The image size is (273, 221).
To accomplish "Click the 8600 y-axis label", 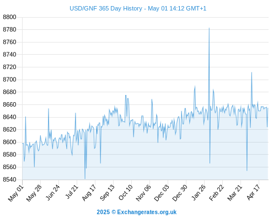I will tap(9, 142).
